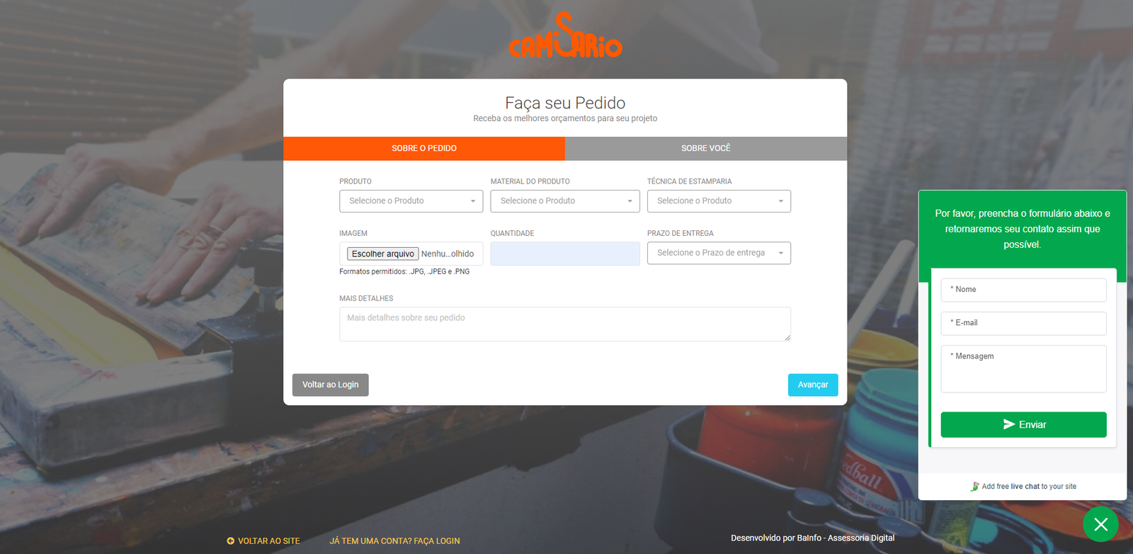
Task: Close the live chat widget
Action: [1100, 524]
